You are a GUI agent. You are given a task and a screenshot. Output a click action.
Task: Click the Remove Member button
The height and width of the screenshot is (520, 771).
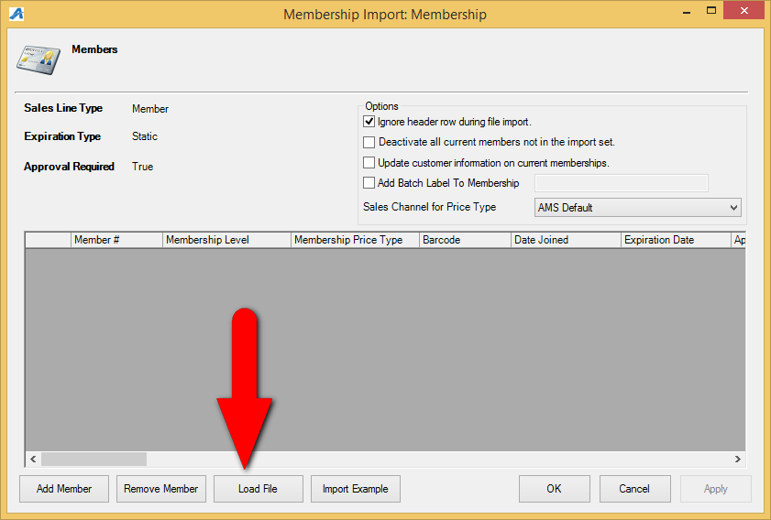160,489
